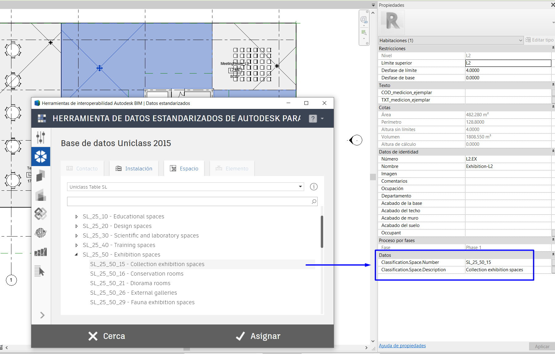
Task: Open the Habitaciones (1) type selector
Action: [x=451, y=40]
